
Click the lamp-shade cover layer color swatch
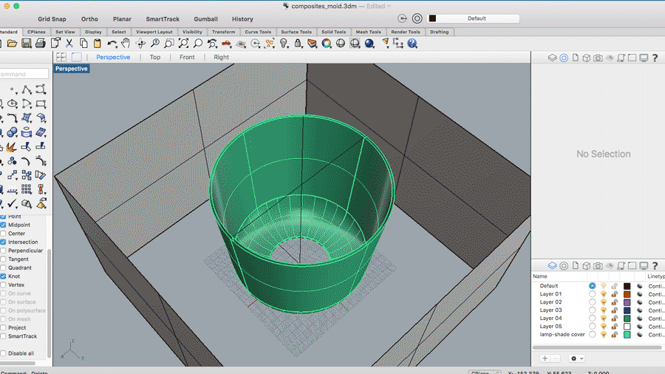point(627,335)
